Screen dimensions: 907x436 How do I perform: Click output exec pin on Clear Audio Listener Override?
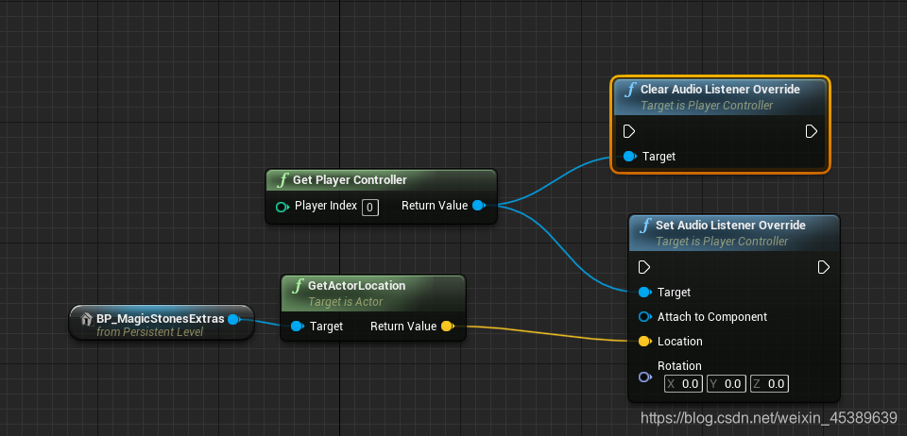click(811, 132)
